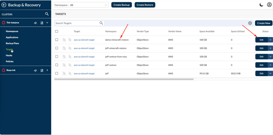
Task: Click browsing eye icon in demo-minecraft-restore row
Action: [70, 40]
